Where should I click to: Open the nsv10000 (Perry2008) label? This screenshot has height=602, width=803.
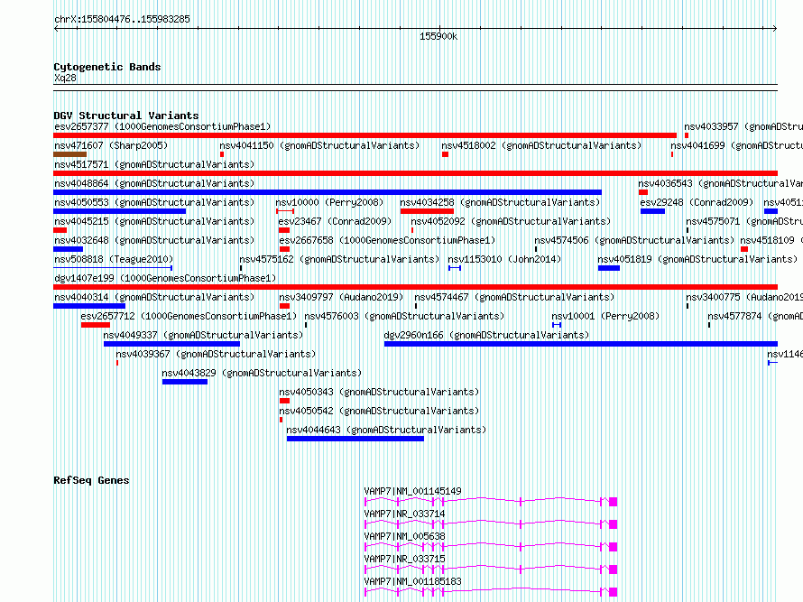(329, 202)
